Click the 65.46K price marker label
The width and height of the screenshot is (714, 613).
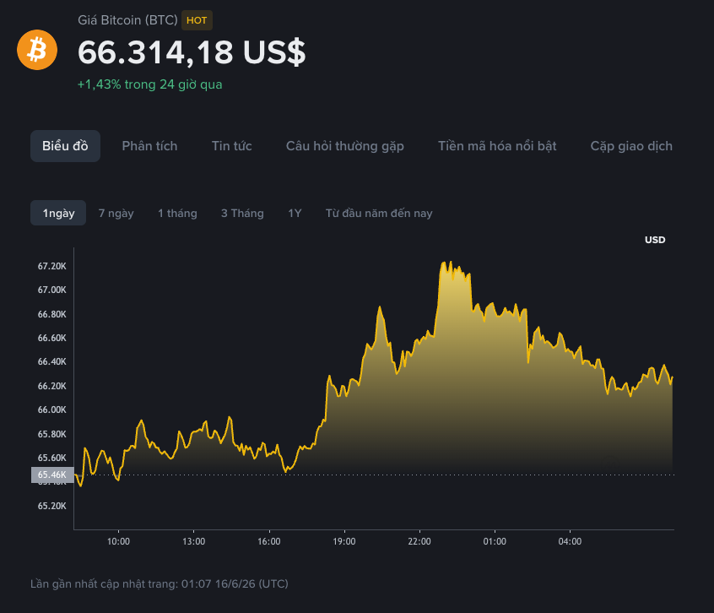[52, 475]
